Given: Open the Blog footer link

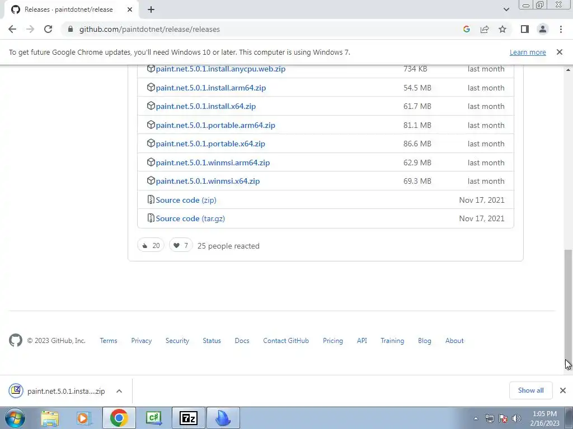Looking at the screenshot, I should click(425, 341).
